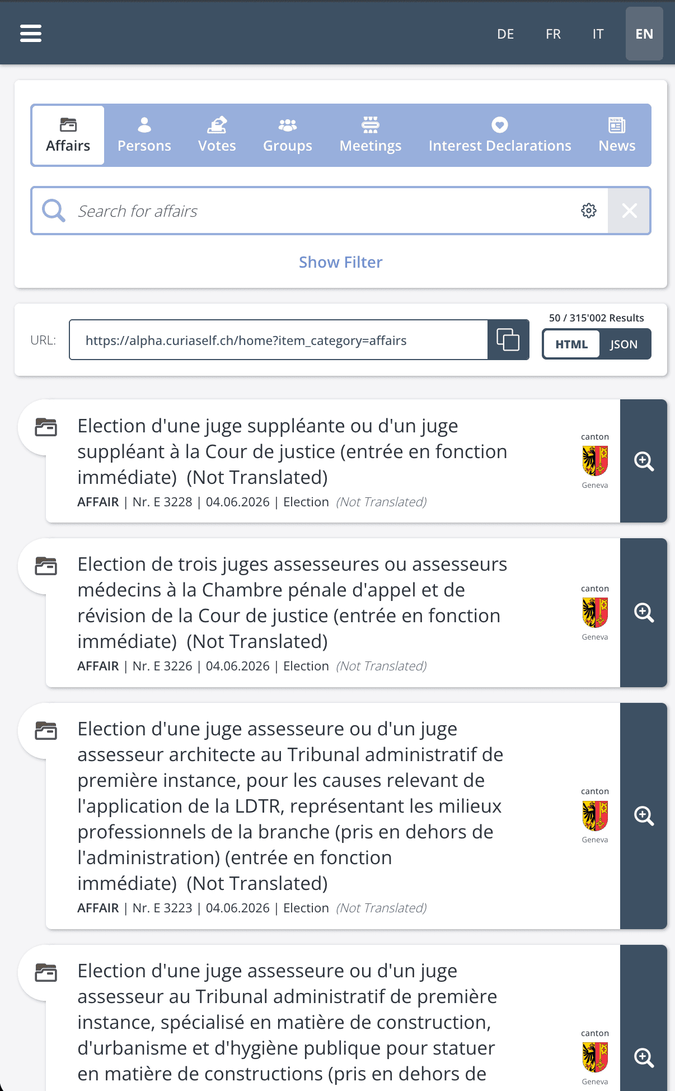
Task: Open the Interest Declarations tab
Action: [x=500, y=135]
